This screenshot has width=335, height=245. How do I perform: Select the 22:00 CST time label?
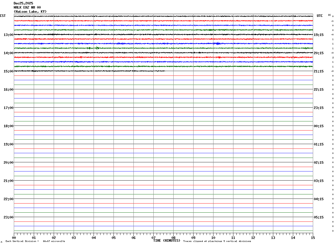point(9,199)
